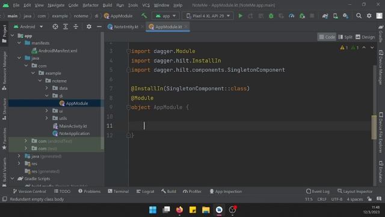Click the warning indicator in editor
Image resolution: width=385 pixels, height=217 pixels.
(x=343, y=48)
